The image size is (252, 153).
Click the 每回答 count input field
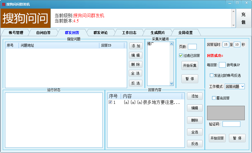(222, 65)
